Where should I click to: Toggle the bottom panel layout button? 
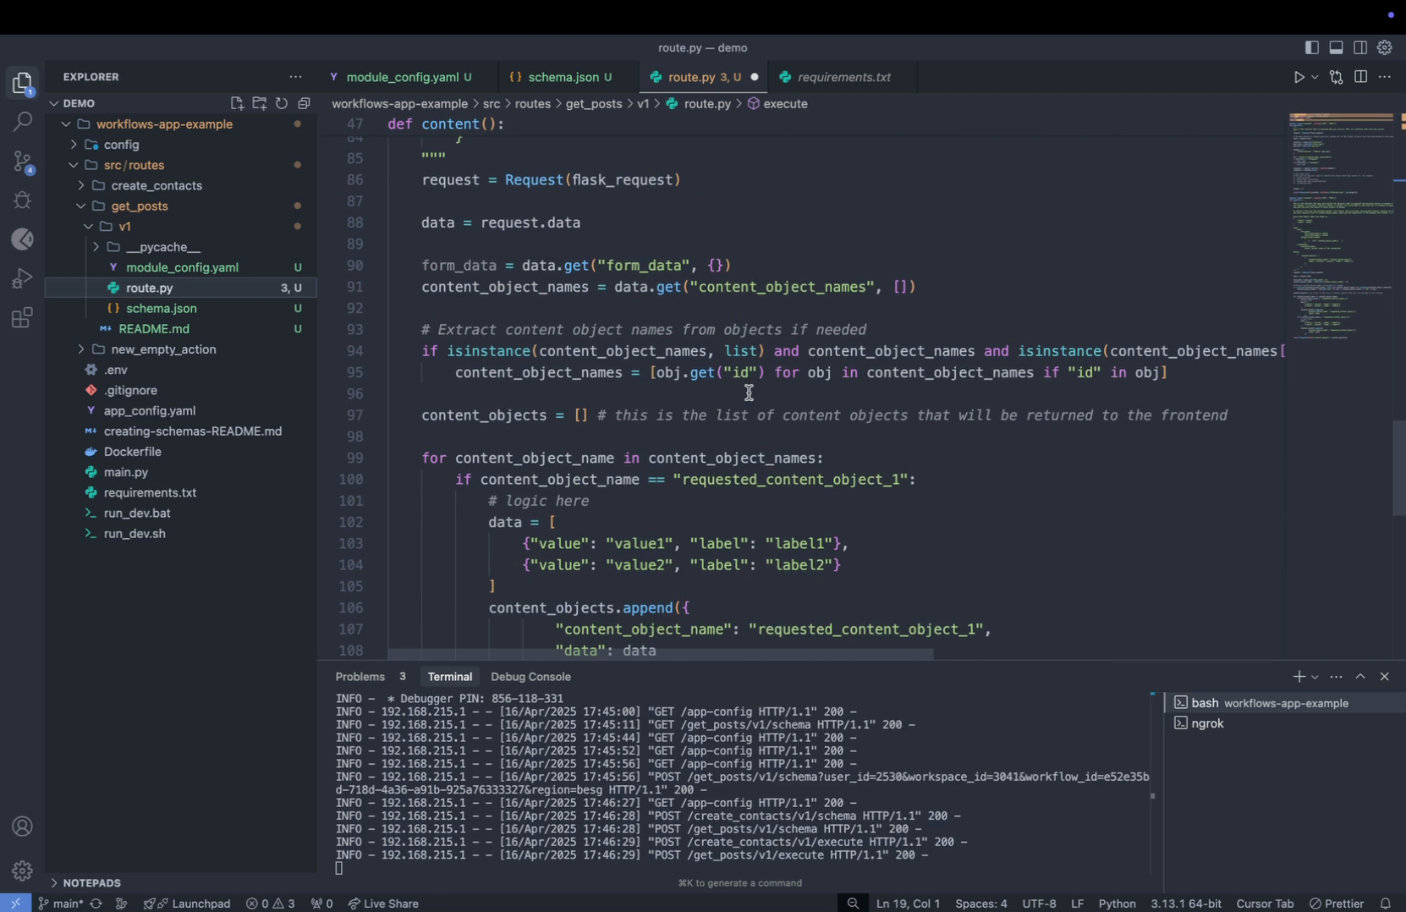click(x=1336, y=47)
